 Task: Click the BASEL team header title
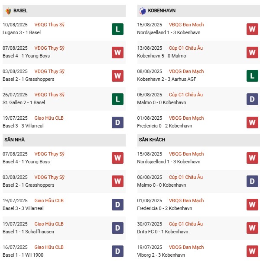(x=20, y=10)
